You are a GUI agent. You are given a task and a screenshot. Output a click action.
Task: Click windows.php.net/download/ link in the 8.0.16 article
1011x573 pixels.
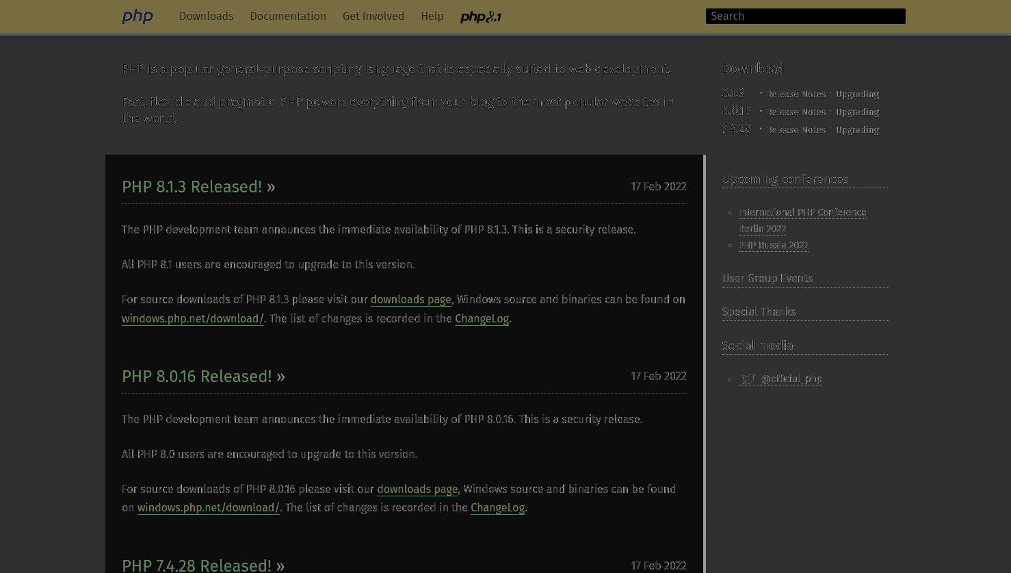click(x=208, y=508)
